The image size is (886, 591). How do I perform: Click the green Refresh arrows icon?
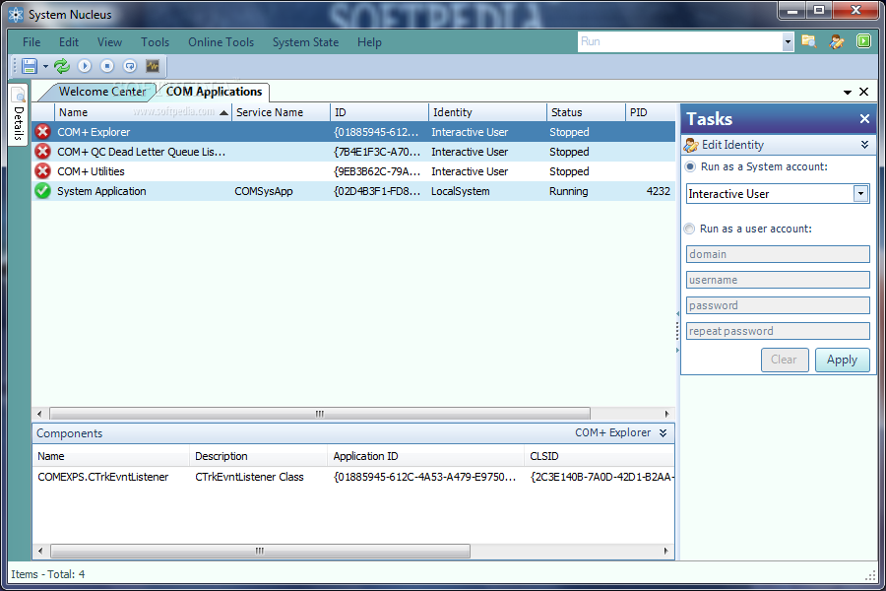click(62, 66)
